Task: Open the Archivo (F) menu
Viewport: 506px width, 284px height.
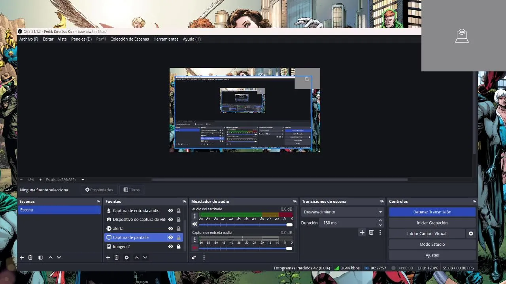Action: (29, 39)
